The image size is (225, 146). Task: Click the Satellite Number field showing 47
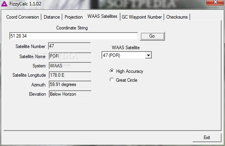69,46
